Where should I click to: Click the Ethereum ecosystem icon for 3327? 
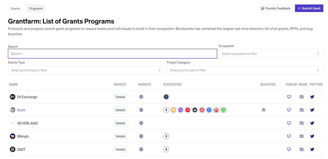point(166,149)
